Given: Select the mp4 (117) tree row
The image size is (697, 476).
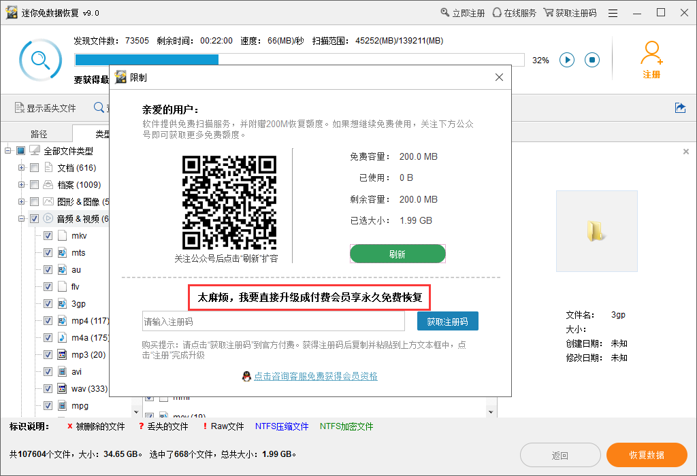Looking at the screenshot, I should click(x=76, y=320).
